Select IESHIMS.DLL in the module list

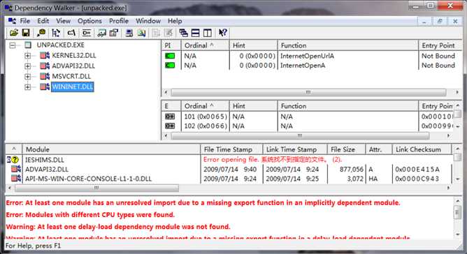point(44,160)
